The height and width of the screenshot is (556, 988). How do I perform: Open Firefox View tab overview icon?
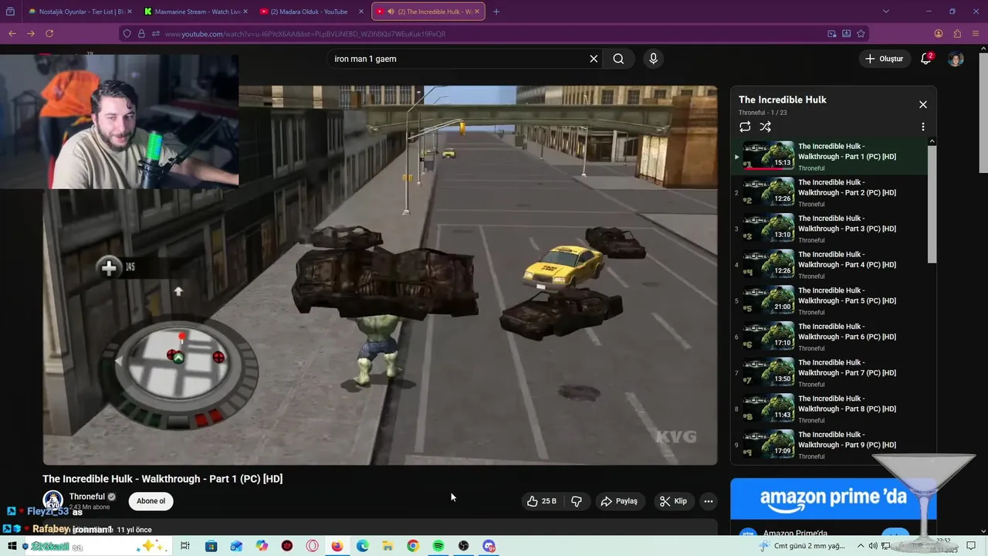pos(10,12)
